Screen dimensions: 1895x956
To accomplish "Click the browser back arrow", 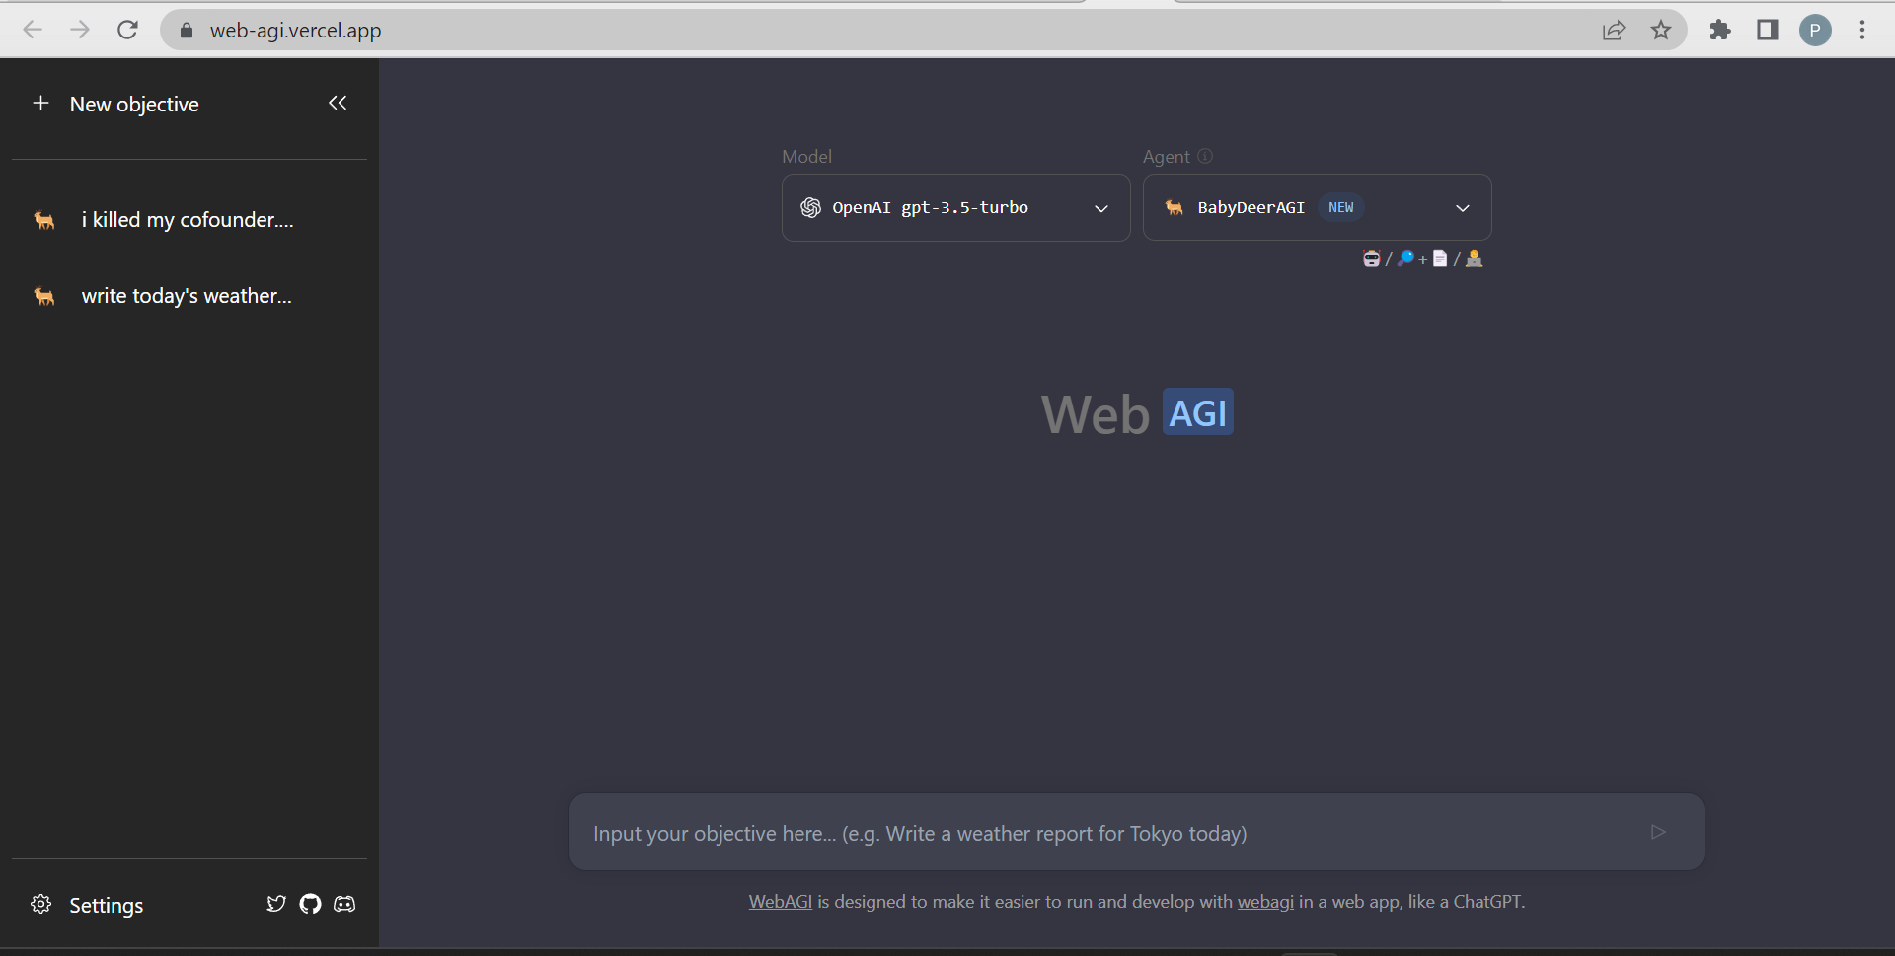I will (x=33, y=30).
